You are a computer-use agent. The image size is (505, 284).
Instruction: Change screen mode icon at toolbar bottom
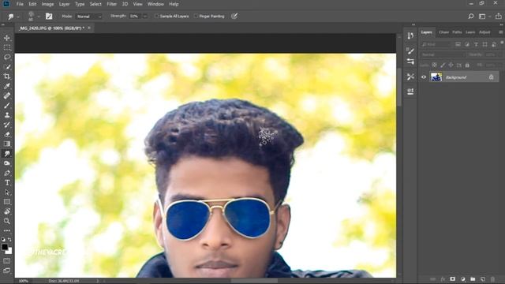click(x=7, y=271)
